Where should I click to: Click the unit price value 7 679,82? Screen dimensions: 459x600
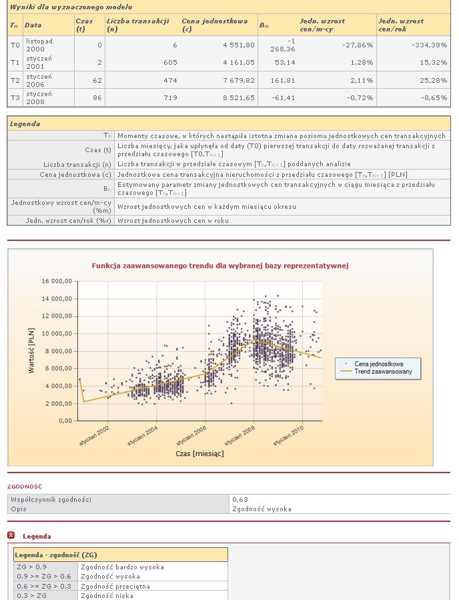point(239,80)
